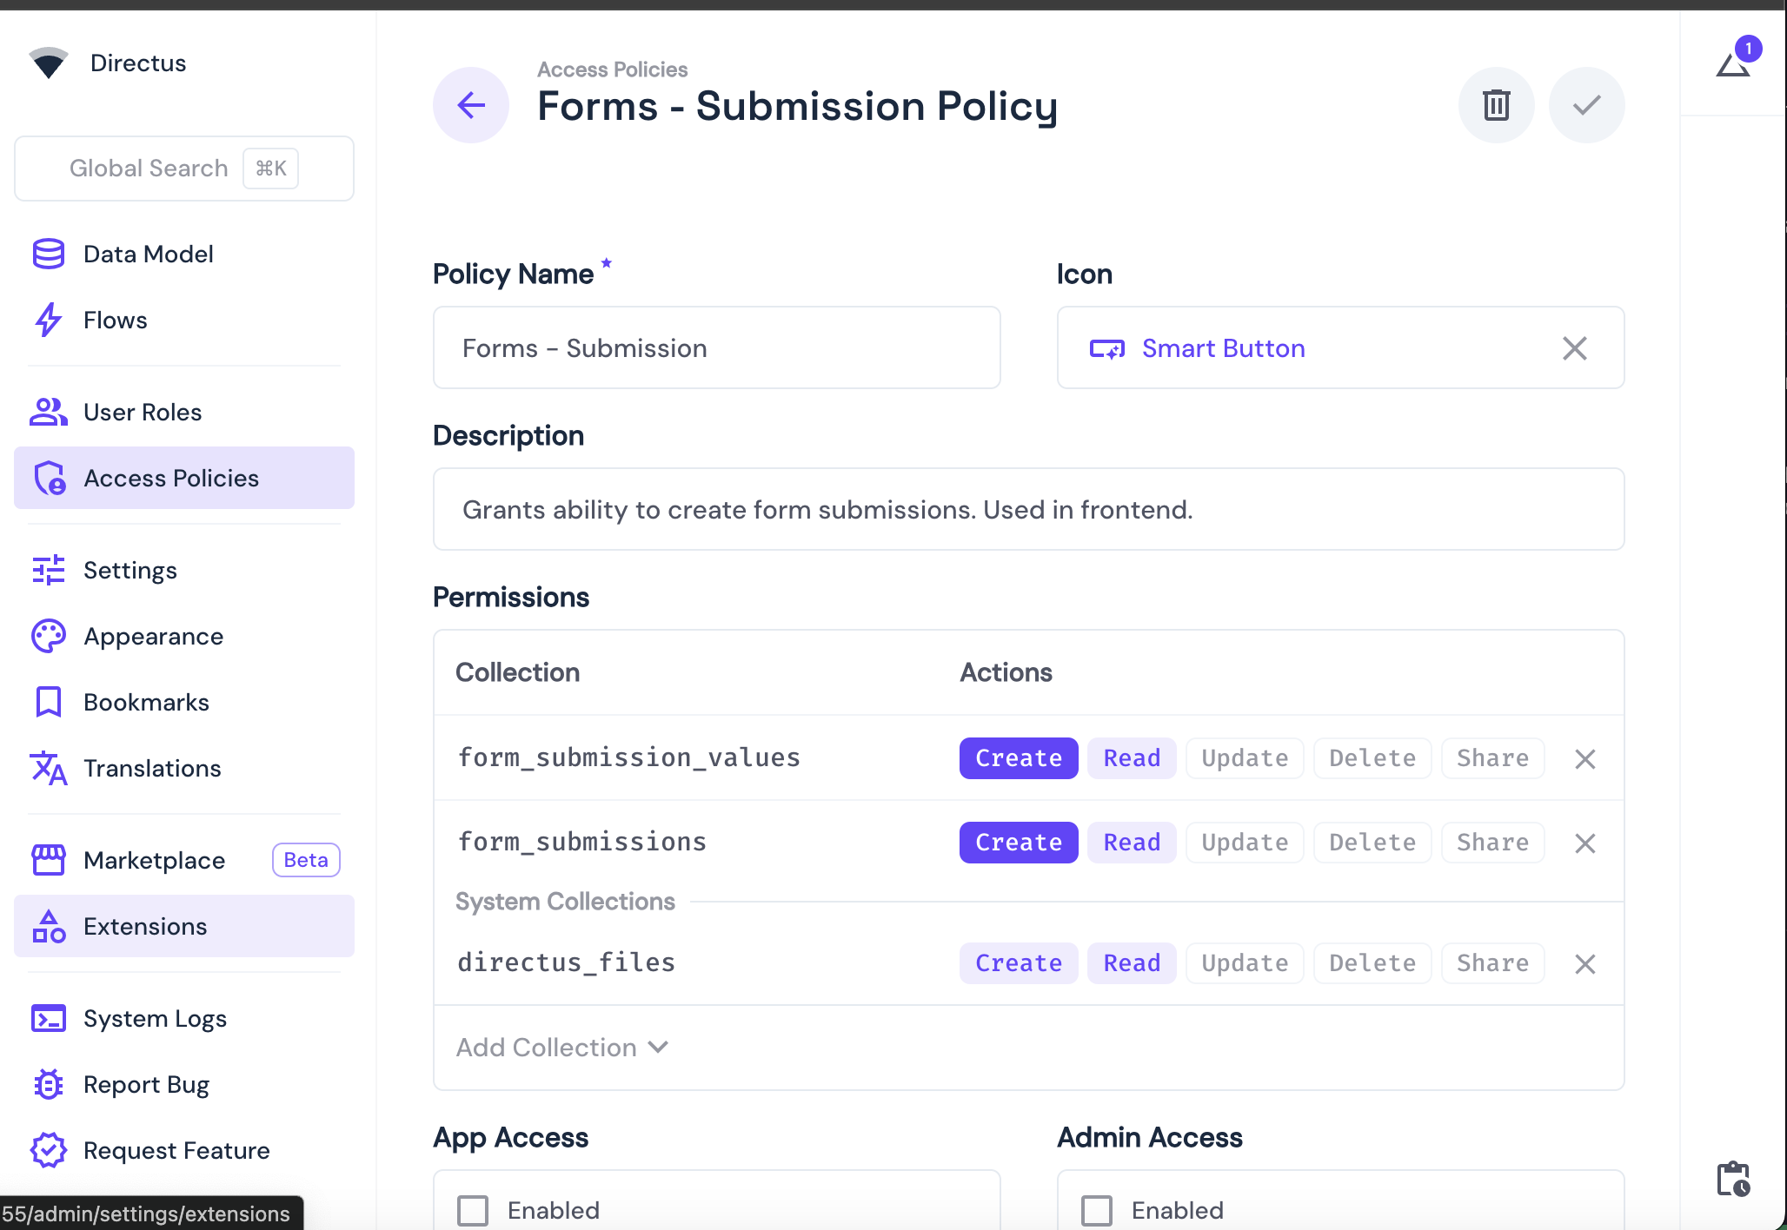The width and height of the screenshot is (1787, 1230).
Task: Enable App Access
Action: (473, 1209)
